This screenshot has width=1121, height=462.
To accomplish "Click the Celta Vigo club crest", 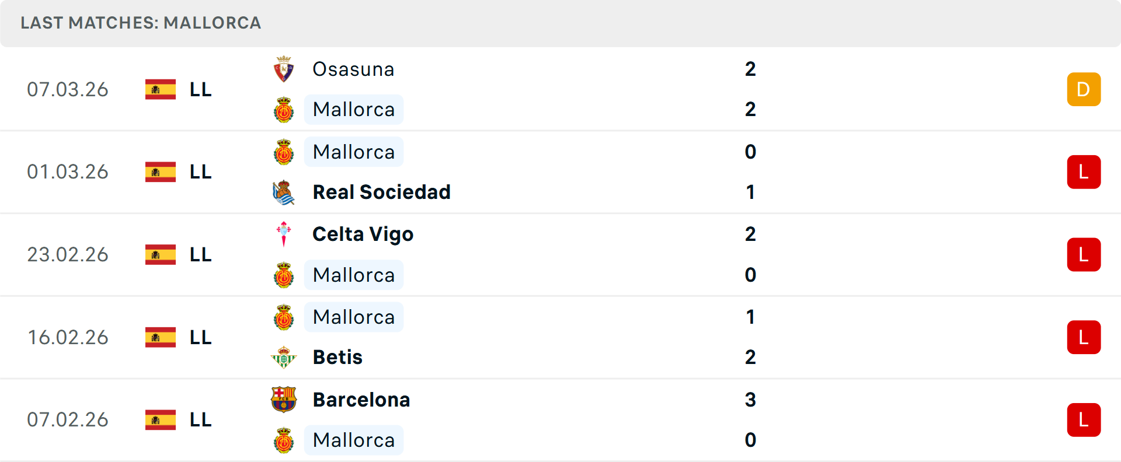I will (284, 234).
